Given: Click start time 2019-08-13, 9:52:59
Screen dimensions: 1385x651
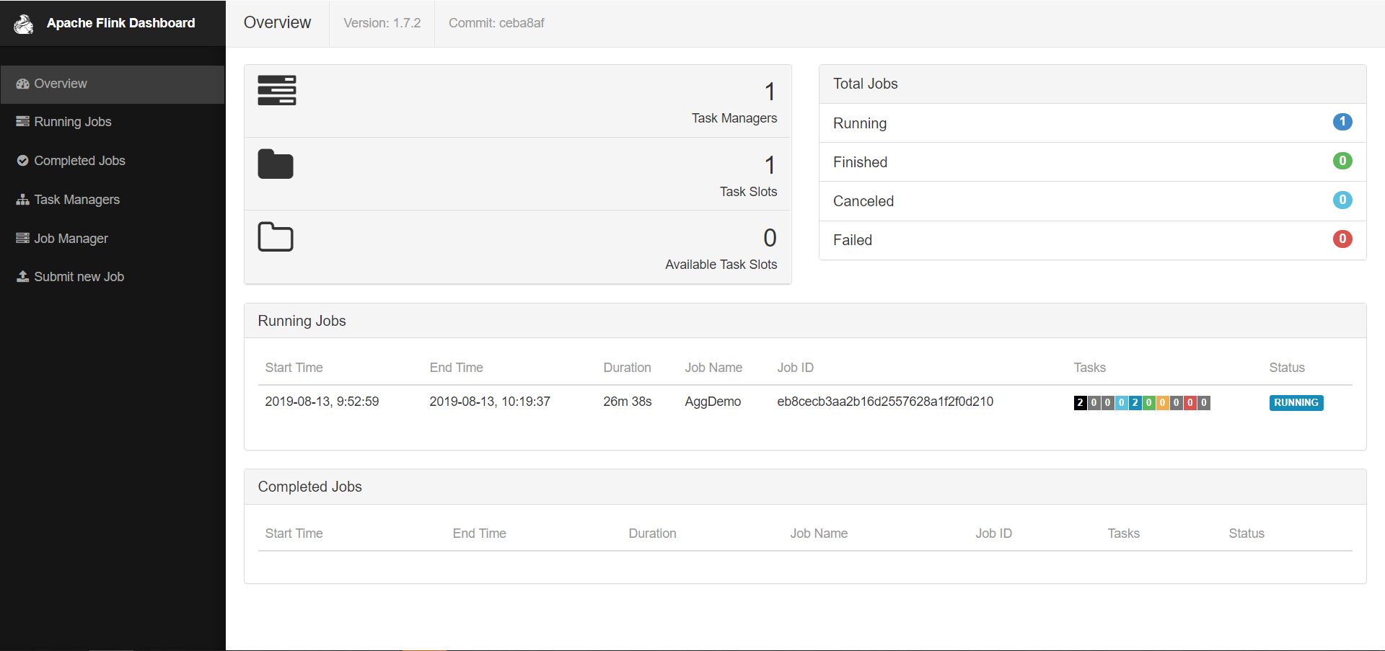Looking at the screenshot, I should tap(322, 402).
